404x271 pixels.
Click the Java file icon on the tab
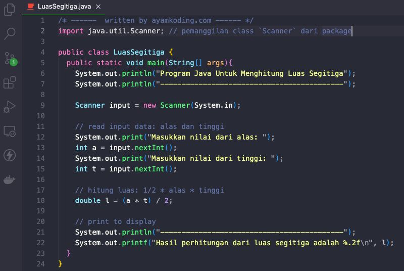coord(31,7)
